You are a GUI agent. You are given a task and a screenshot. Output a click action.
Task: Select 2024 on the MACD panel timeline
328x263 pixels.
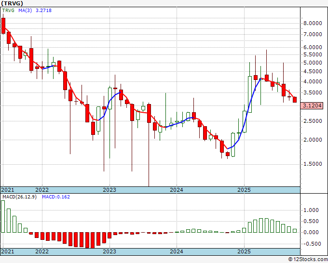(x=177, y=251)
